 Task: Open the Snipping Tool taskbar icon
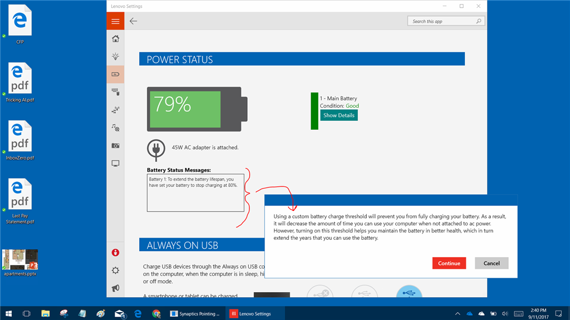click(x=64, y=313)
